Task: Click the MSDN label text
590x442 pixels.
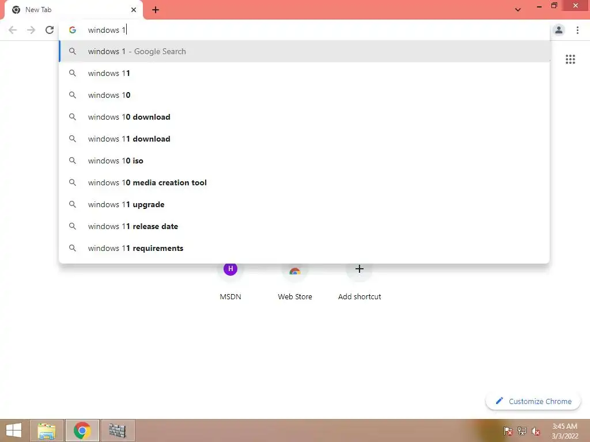Action: [x=230, y=296]
